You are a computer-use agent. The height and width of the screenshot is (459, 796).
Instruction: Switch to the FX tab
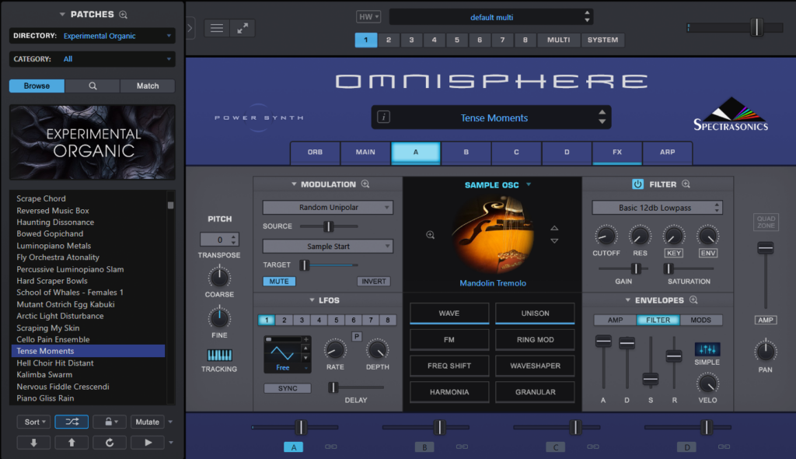click(x=616, y=152)
